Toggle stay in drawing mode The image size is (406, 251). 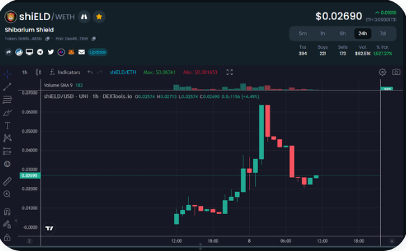coord(7,225)
